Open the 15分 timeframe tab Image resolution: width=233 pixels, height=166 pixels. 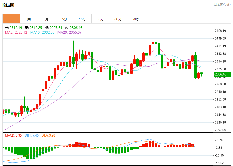[83, 19]
